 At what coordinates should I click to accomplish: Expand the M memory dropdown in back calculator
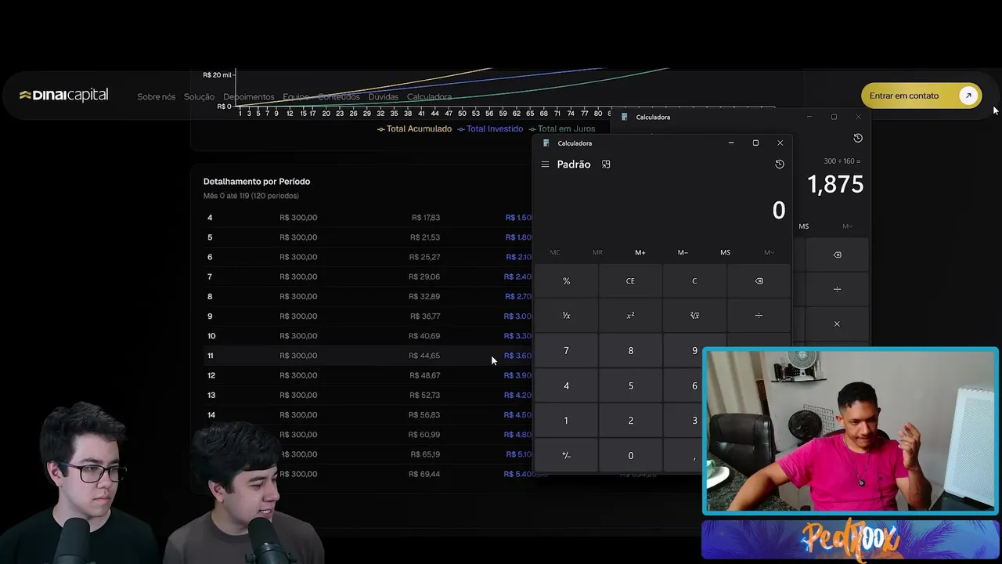[x=847, y=226]
